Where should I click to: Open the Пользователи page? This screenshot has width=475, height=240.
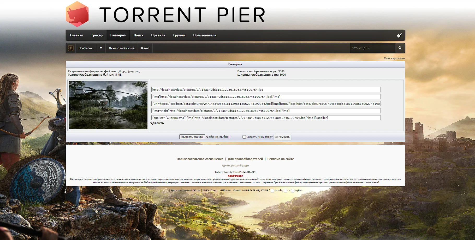[205, 35]
